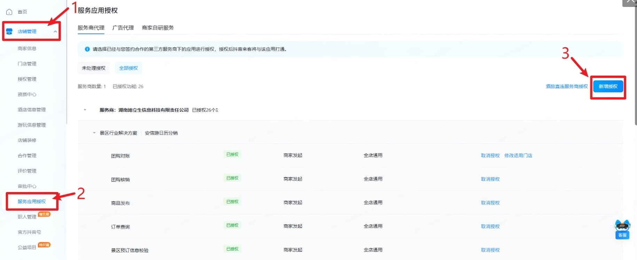
Task: Switch to 服务商代理 tab
Action: click(91, 28)
